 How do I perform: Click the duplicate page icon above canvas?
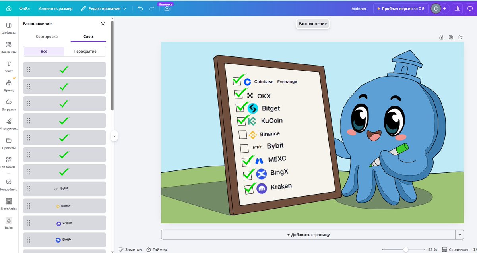point(451,37)
